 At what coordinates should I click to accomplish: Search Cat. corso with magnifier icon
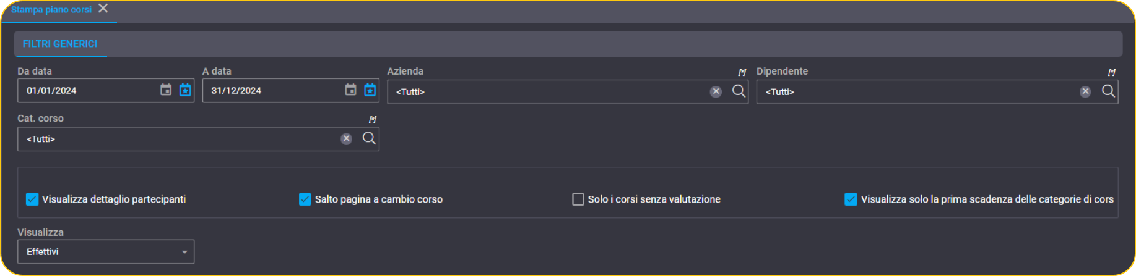click(369, 138)
